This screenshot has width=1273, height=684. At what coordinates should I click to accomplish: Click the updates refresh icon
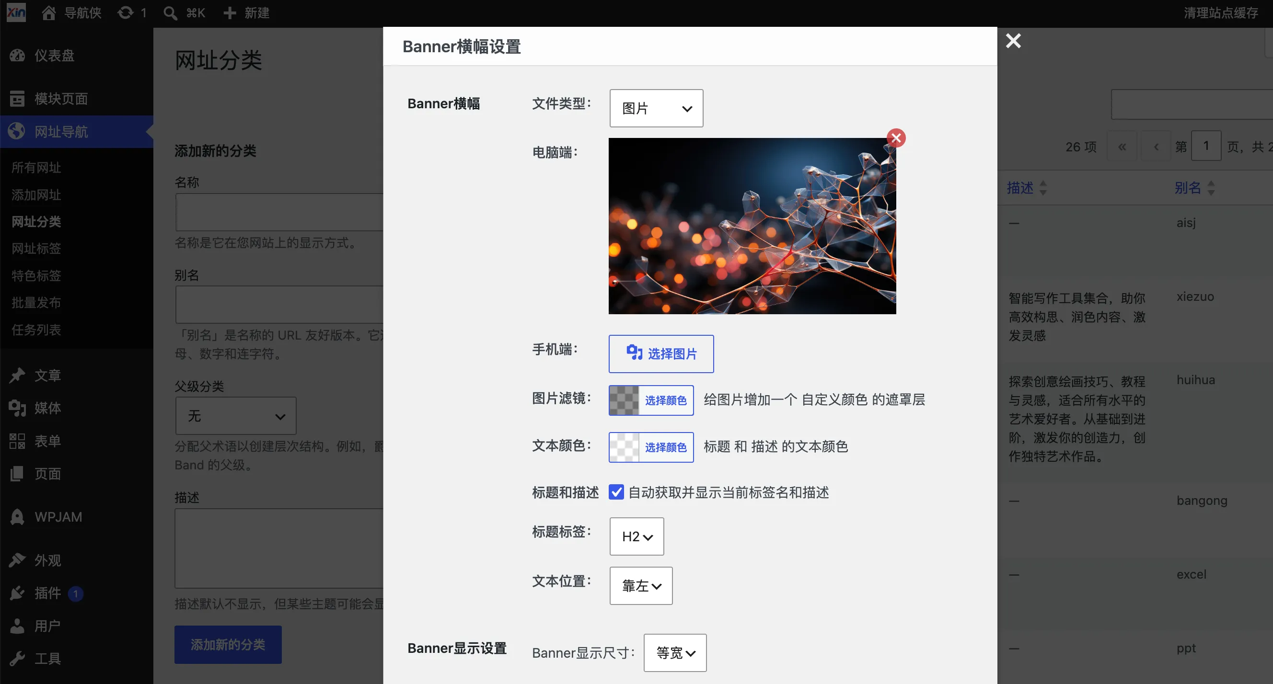click(126, 13)
